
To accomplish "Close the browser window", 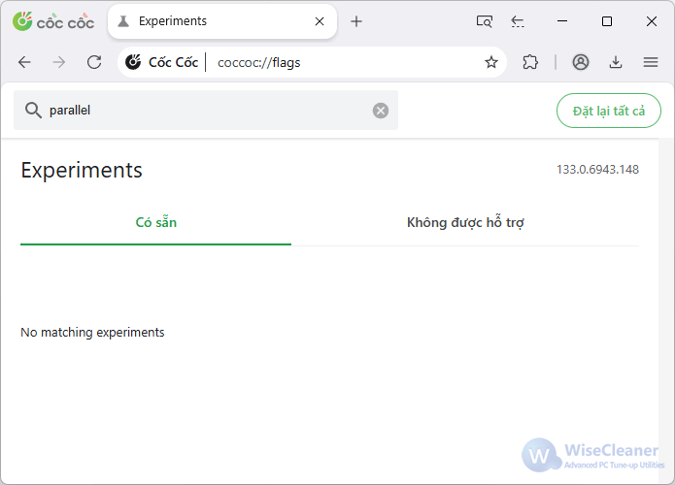I will (652, 21).
